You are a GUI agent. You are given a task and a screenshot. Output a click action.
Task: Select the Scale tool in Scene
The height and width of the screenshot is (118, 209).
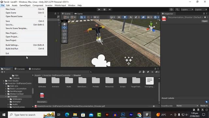pos(64,34)
